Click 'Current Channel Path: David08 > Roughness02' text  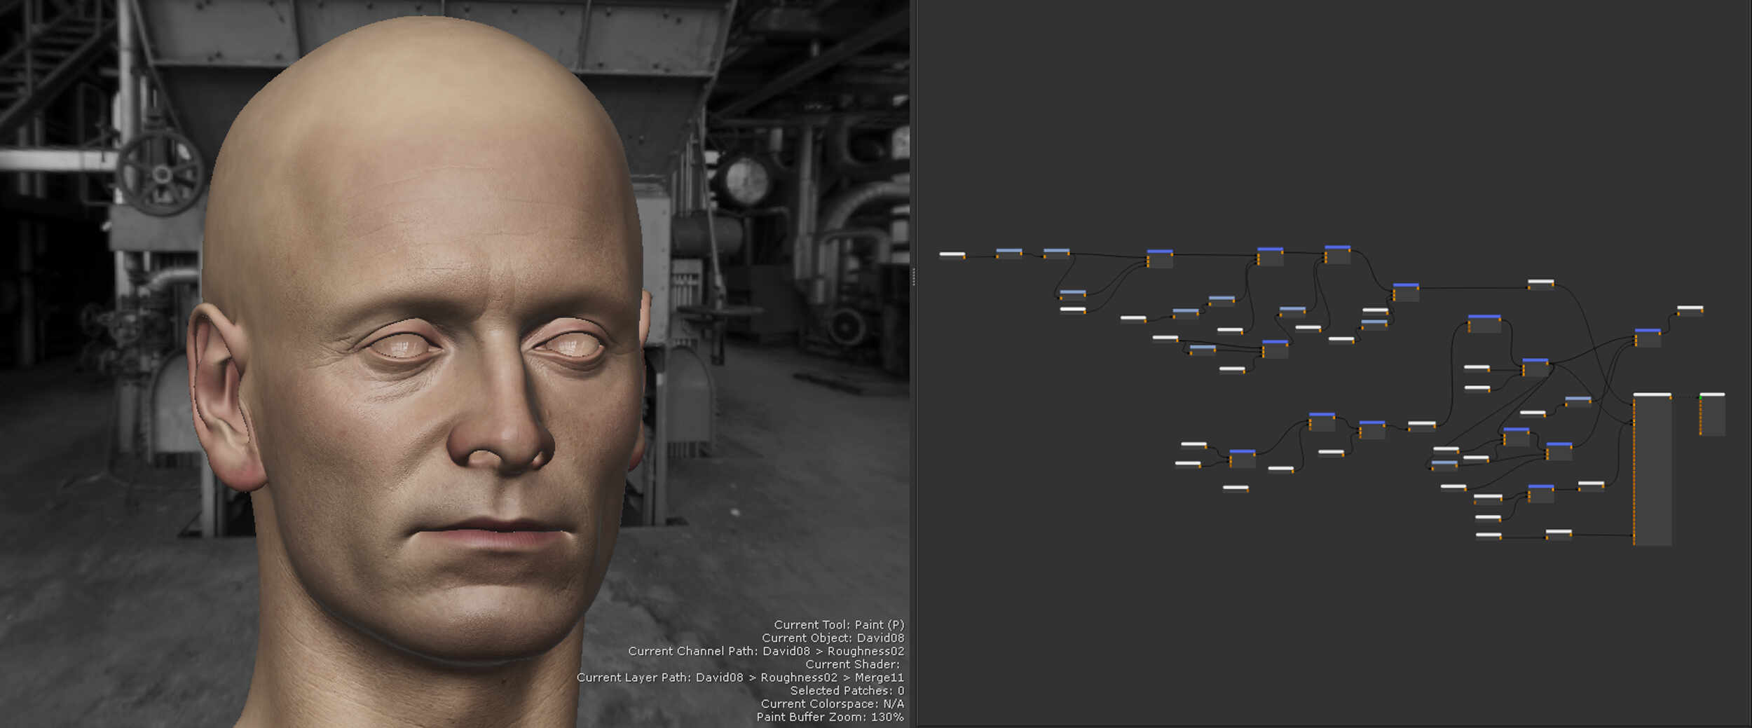point(766,651)
